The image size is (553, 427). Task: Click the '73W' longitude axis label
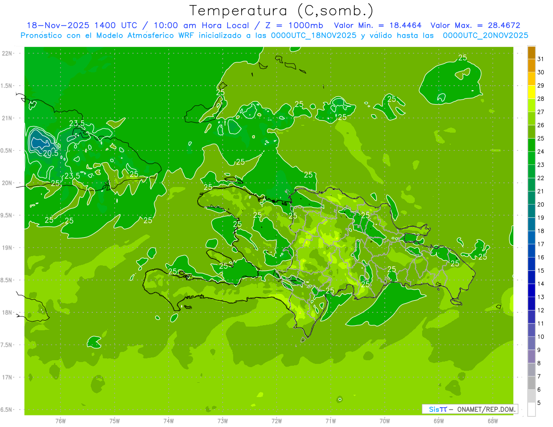pyautogui.click(x=223, y=421)
